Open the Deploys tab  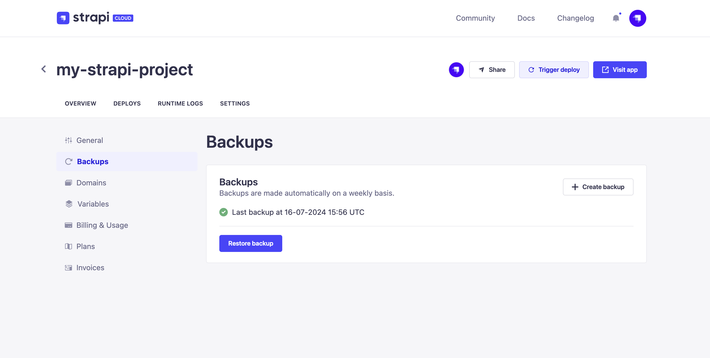(127, 103)
